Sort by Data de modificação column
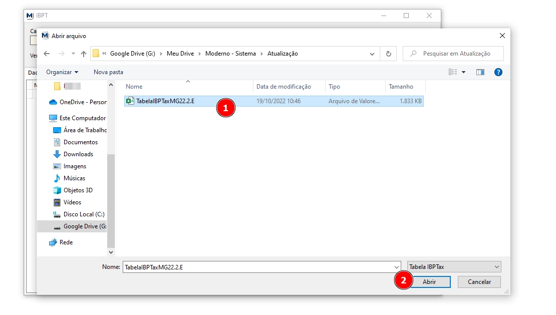The height and width of the screenshot is (315, 556). click(284, 87)
